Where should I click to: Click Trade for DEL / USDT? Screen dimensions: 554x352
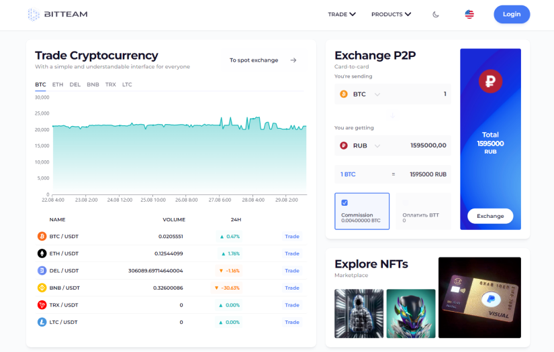tap(292, 271)
